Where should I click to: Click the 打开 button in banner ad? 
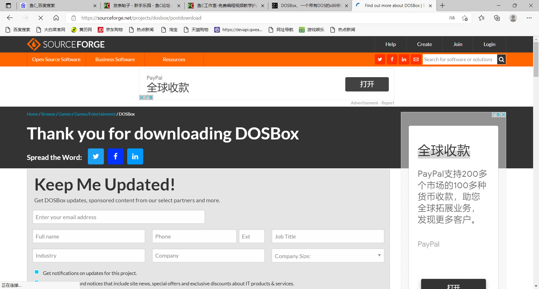367,84
